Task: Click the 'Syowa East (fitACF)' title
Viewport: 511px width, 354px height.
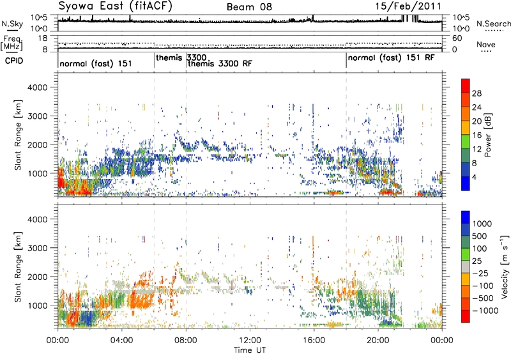Action: pos(115,6)
